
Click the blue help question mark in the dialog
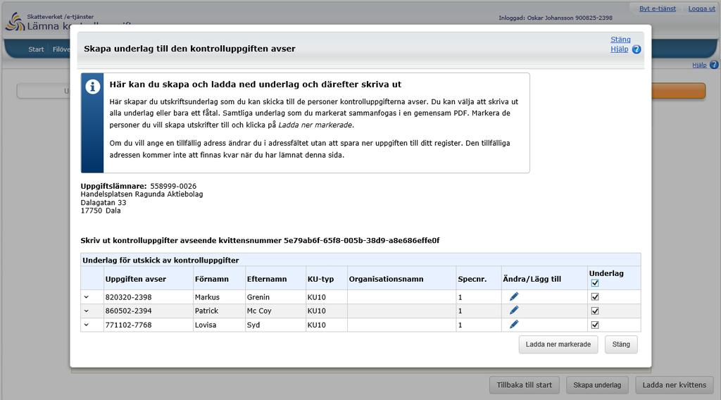click(x=637, y=49)
